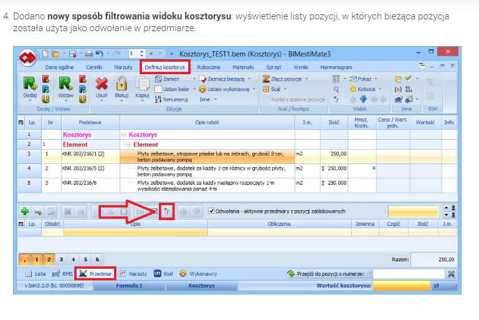Click the large green Wstaw R icon
This screenshot has width=479, height=320.
click(66, 83)
